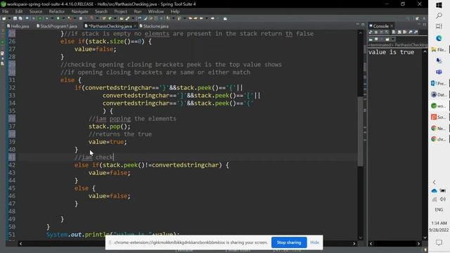Open the Navigate menu
Viewport: 450px width, 253px height.
tap(79, 11)
